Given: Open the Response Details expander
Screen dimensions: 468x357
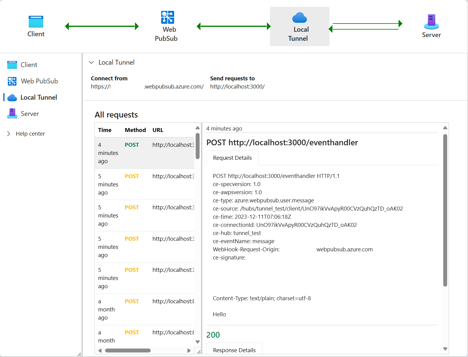Looking at the screenshot, I should (x=234, y=350).
